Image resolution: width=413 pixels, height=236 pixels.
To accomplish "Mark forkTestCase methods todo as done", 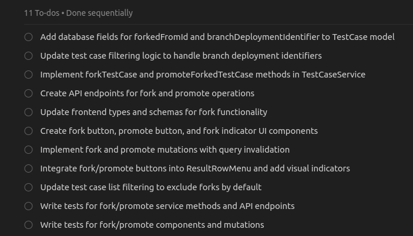I will (x=28, y=75).
